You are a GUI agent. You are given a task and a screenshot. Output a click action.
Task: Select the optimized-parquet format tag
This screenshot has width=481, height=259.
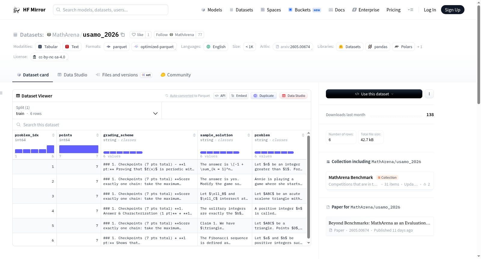(x=154, y=47)
